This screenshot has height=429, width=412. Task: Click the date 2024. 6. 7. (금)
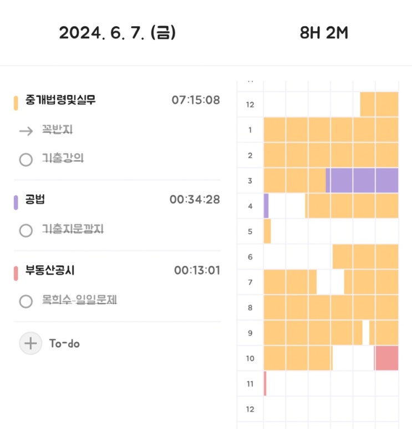[118, 33]
